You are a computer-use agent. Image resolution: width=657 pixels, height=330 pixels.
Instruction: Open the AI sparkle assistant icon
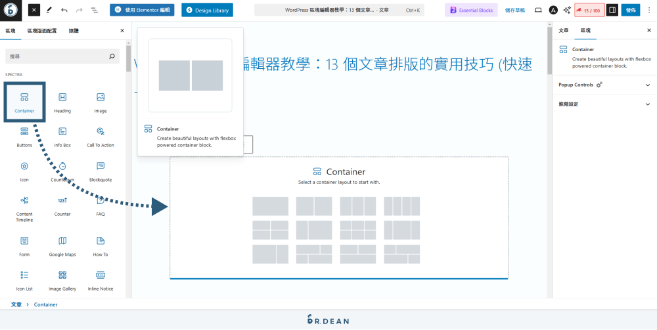pyautogui.click(x=567, y=10)
